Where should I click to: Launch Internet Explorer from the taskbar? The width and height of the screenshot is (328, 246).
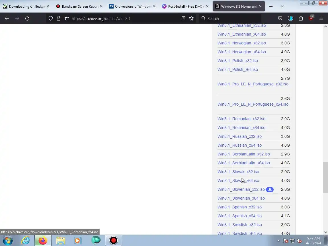pos(25,240)
